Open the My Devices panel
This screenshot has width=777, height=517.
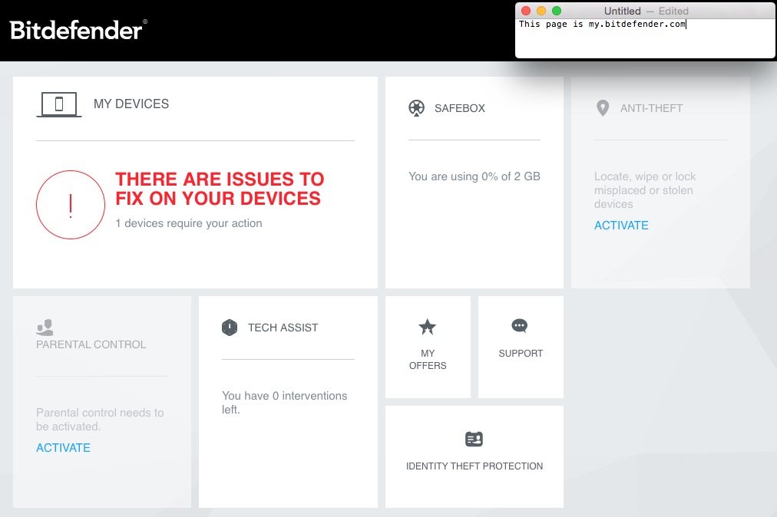click(194, 182)
